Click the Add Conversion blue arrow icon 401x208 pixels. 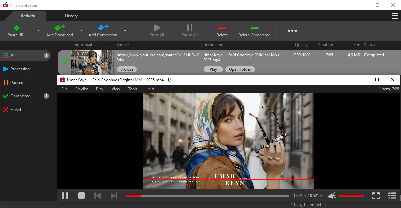(103, 28)
